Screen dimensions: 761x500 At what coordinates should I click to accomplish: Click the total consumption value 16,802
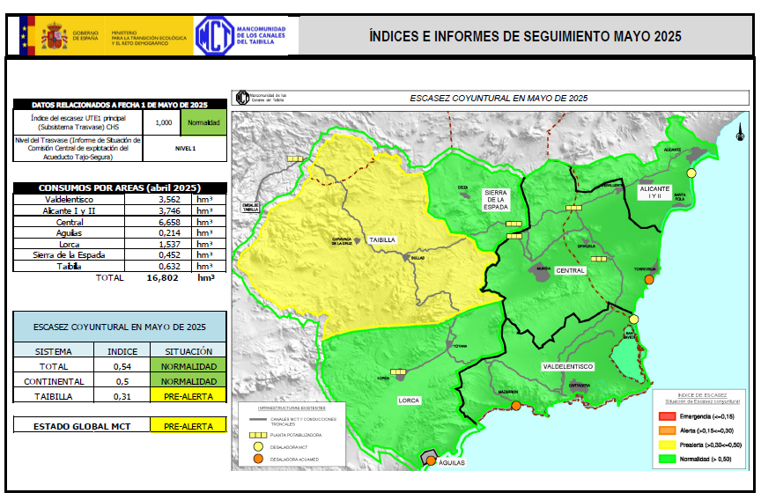click(x=164, y=277)
